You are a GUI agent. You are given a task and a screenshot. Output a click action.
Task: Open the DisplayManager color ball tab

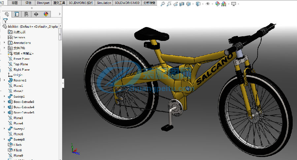(x=46, y=14)
